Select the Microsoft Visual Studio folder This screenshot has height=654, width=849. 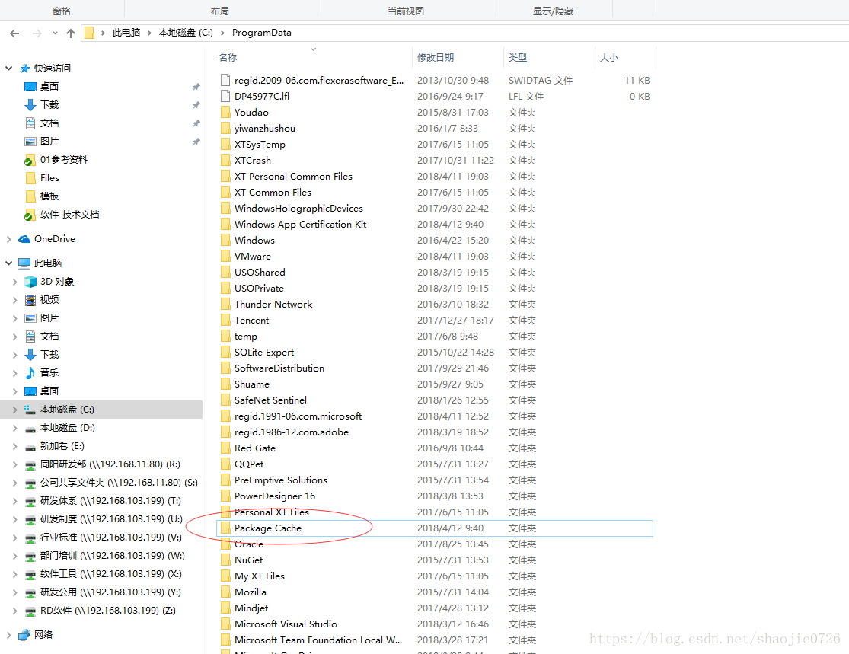click(x=434, y=624)
